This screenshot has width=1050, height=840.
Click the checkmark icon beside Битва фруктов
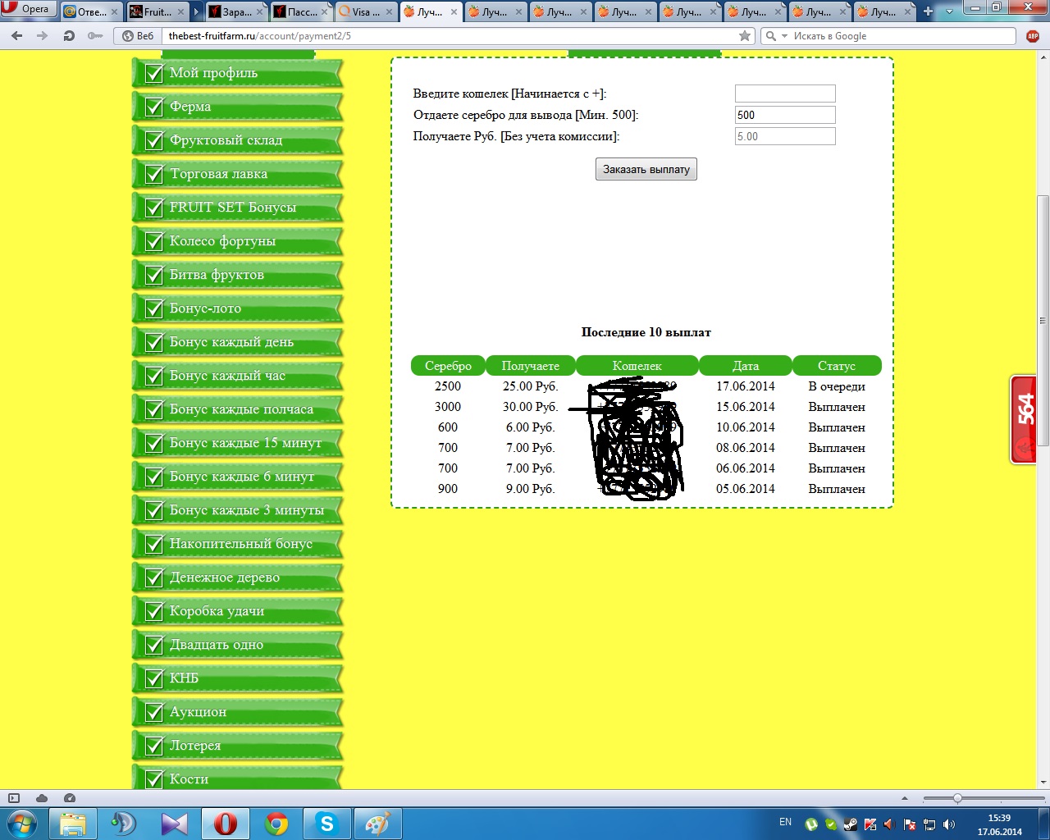(x=153, y=275)
